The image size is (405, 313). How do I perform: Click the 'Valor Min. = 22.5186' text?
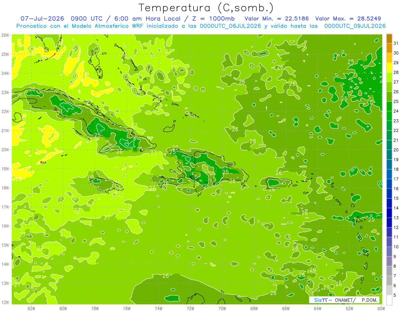277,19
